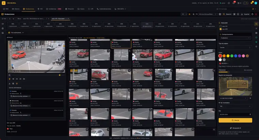259x140 pixels.
Task: Open the language selector ES
Action: (239, 3)
